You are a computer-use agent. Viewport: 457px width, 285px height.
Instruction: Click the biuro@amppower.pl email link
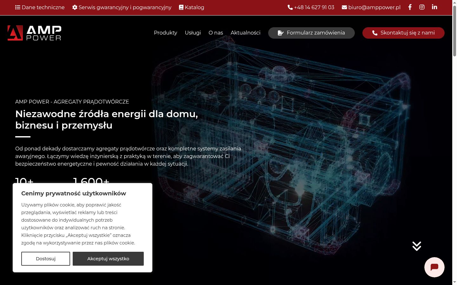point(371,7)
